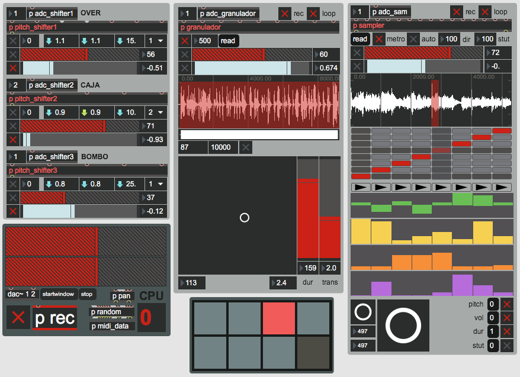Enable the auto toggle in the sampler

pyautogui.click(x=413, y=39)
